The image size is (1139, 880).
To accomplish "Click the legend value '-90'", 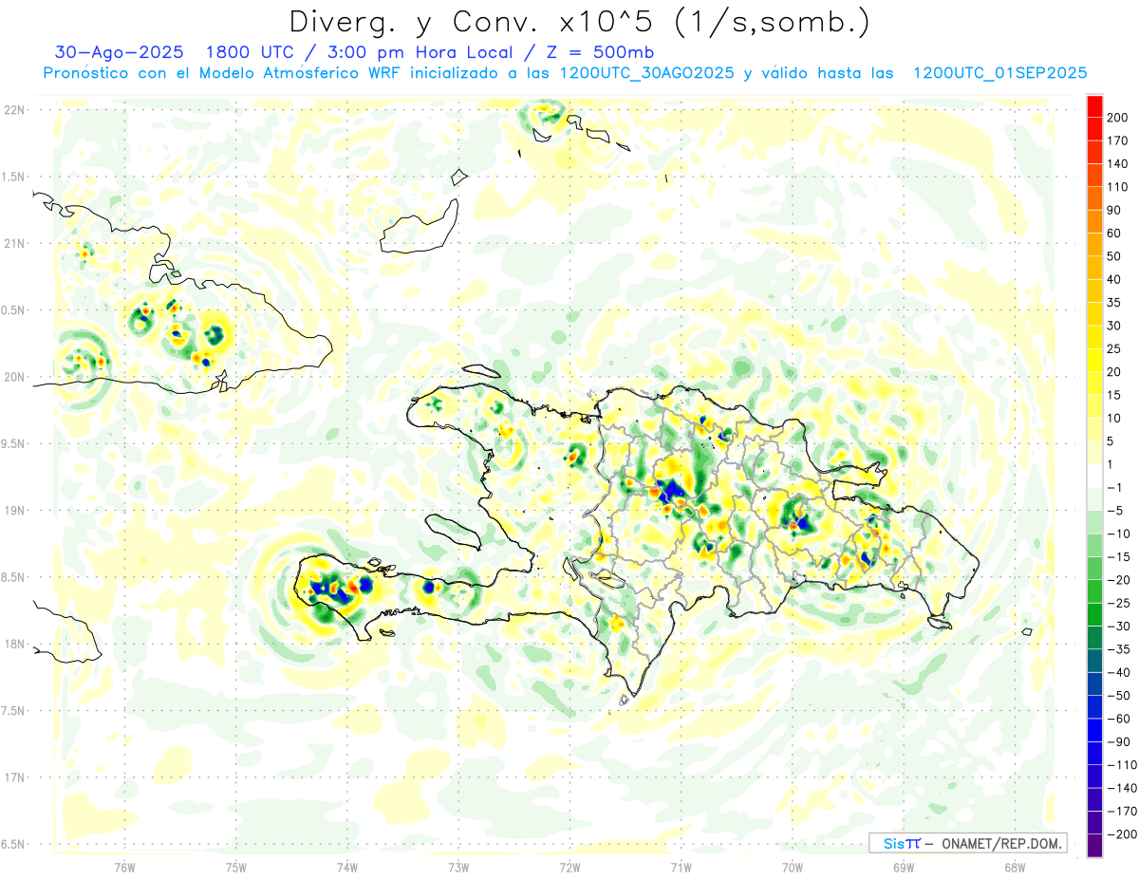I will [1120, 741].
